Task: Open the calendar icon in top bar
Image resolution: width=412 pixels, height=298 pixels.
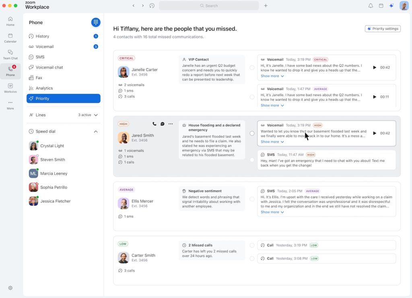Action: pos(381,6)
